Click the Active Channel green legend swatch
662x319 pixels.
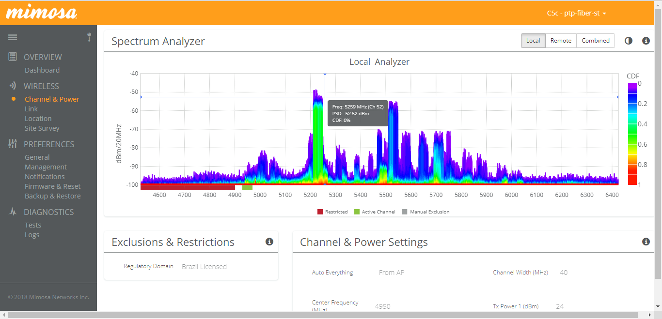point(357,212)
